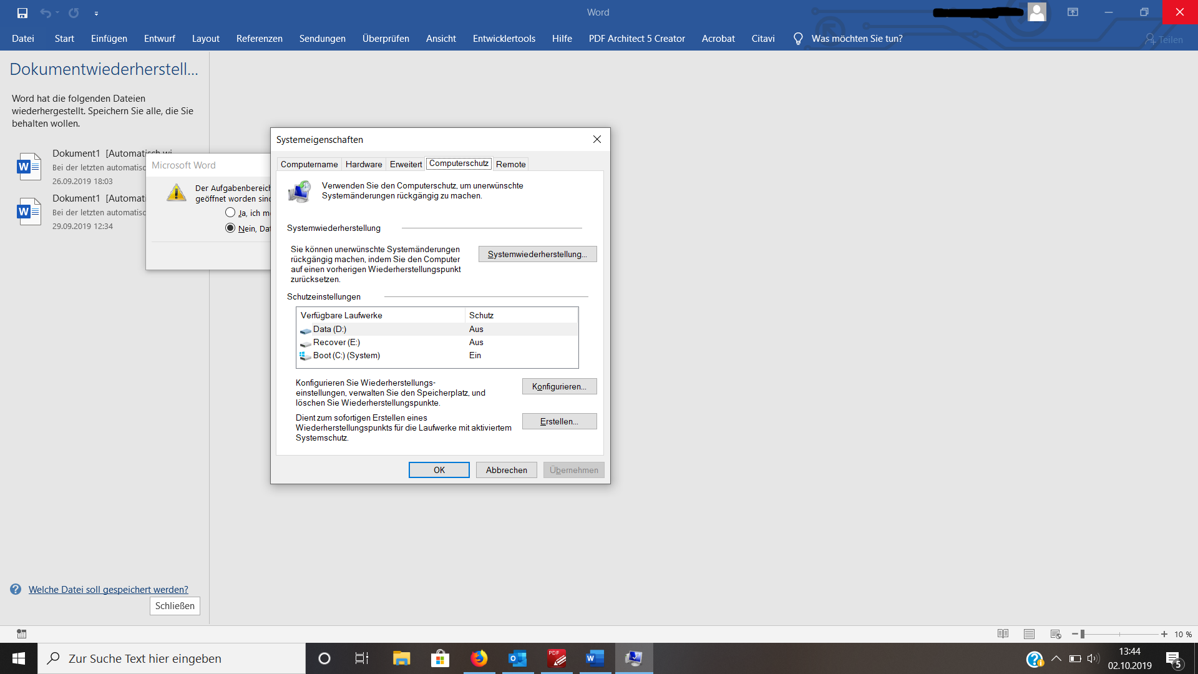Switch to the Remote tab in Systemeigenschaften
Image resolution: width=1198 pixels, height=674 pixels.
[x=510, y=164]
